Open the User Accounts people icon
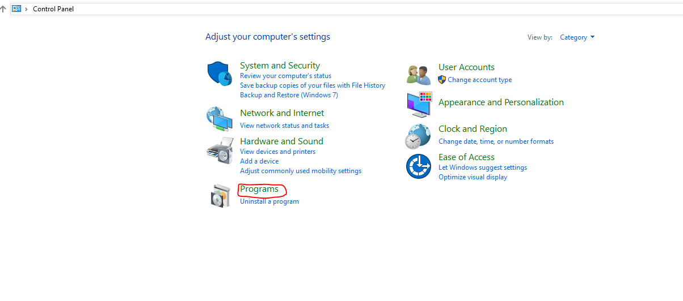Image resolution: width=683 pixels, height=301 pixels. click(420, 74)
